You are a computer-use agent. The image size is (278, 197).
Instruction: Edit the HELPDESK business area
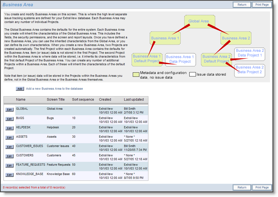point(9,128)
